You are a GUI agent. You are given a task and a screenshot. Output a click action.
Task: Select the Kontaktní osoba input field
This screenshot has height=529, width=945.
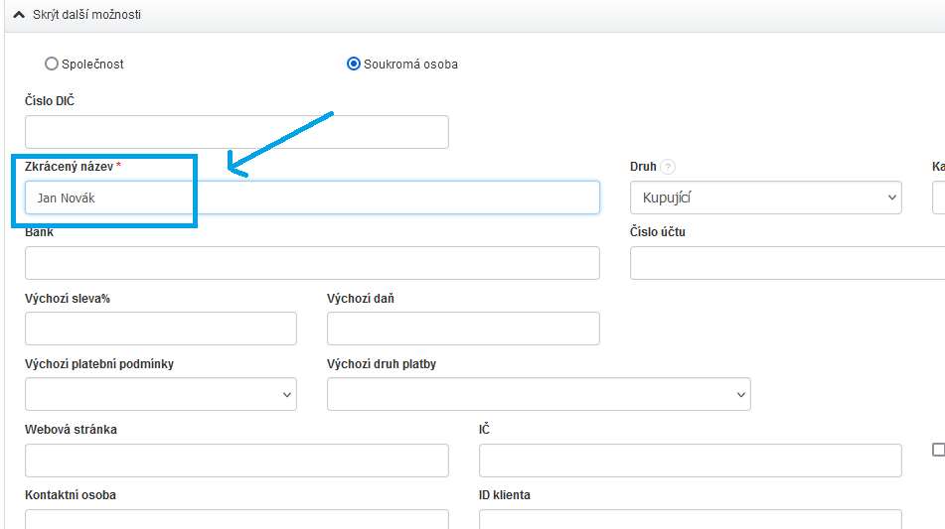tap(236, 518)
